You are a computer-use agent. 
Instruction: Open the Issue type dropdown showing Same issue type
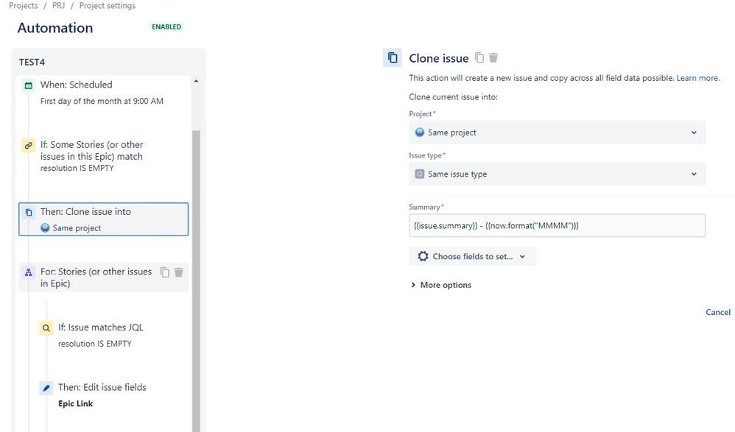tap(557, 174)
